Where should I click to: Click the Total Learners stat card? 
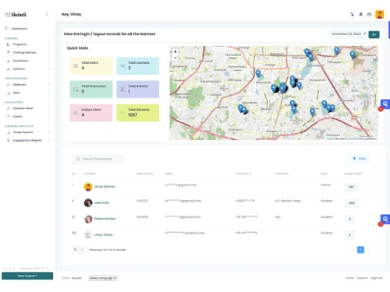point(138,66)
